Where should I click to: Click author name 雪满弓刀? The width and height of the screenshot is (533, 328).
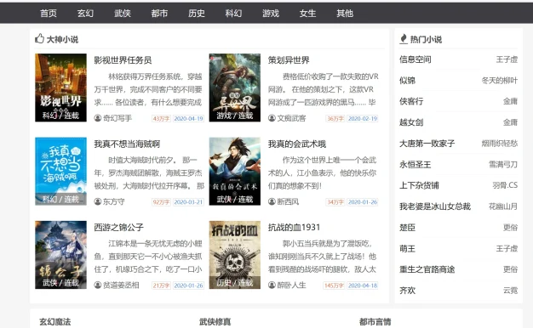coord(503,165)
